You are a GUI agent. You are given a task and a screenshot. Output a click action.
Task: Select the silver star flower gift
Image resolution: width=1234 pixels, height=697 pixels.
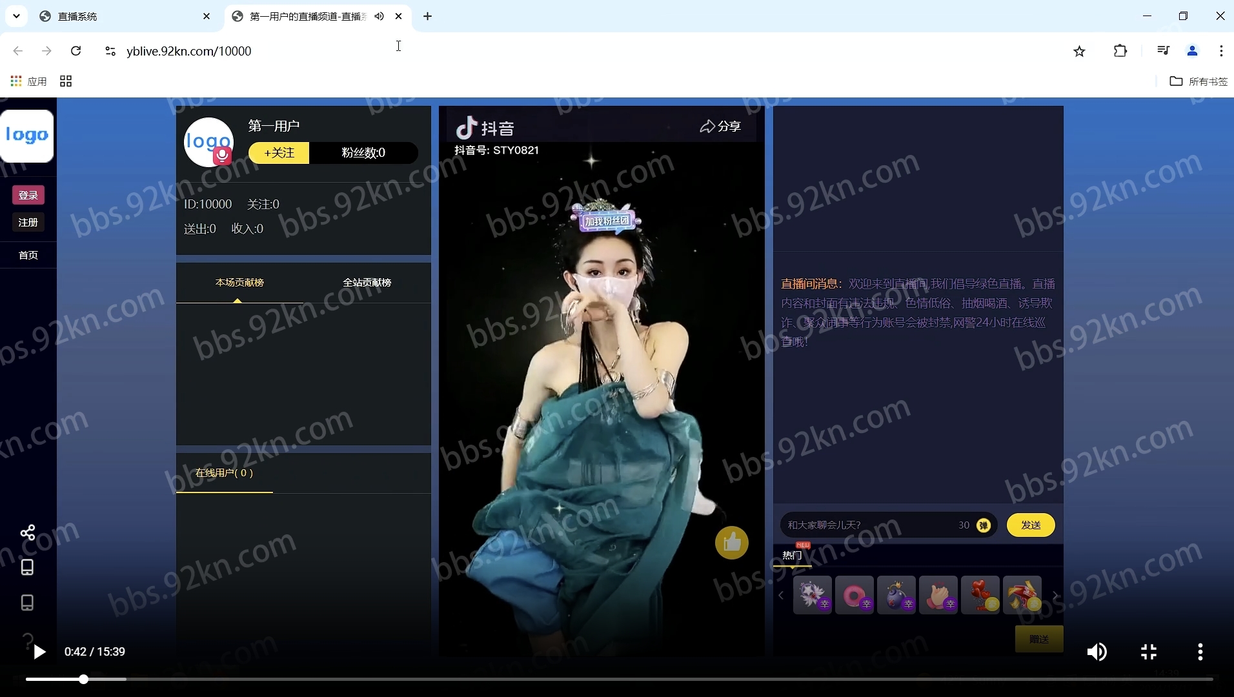(x=813, y=595)
